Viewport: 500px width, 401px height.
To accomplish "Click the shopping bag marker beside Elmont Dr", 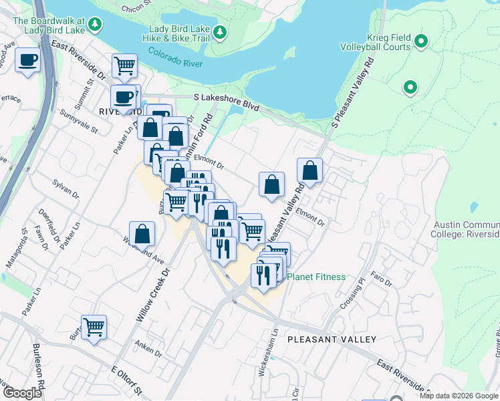I will coord(271,186).
